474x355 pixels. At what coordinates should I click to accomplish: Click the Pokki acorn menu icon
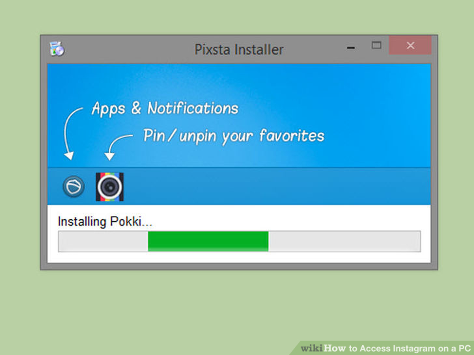(74, 187)
